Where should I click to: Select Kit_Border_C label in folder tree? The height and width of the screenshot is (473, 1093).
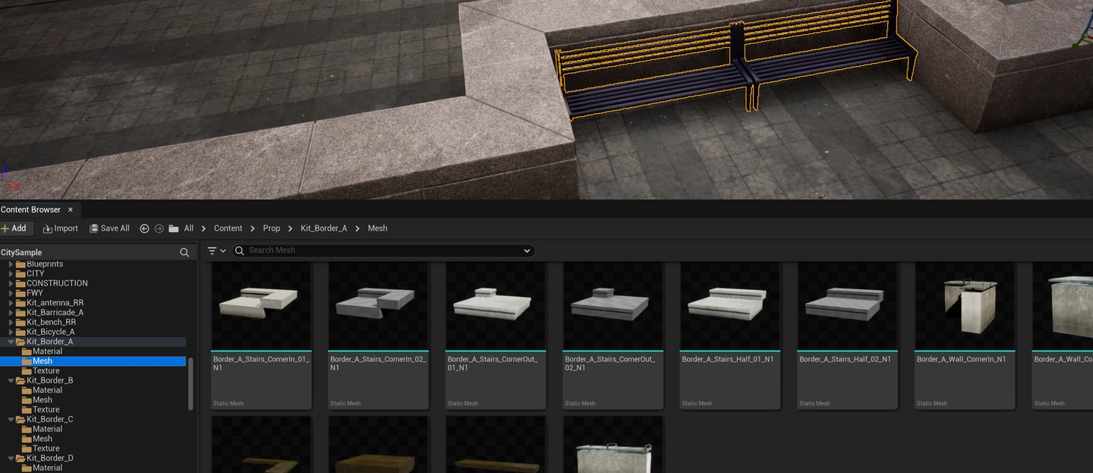click(x=50, y=420)
